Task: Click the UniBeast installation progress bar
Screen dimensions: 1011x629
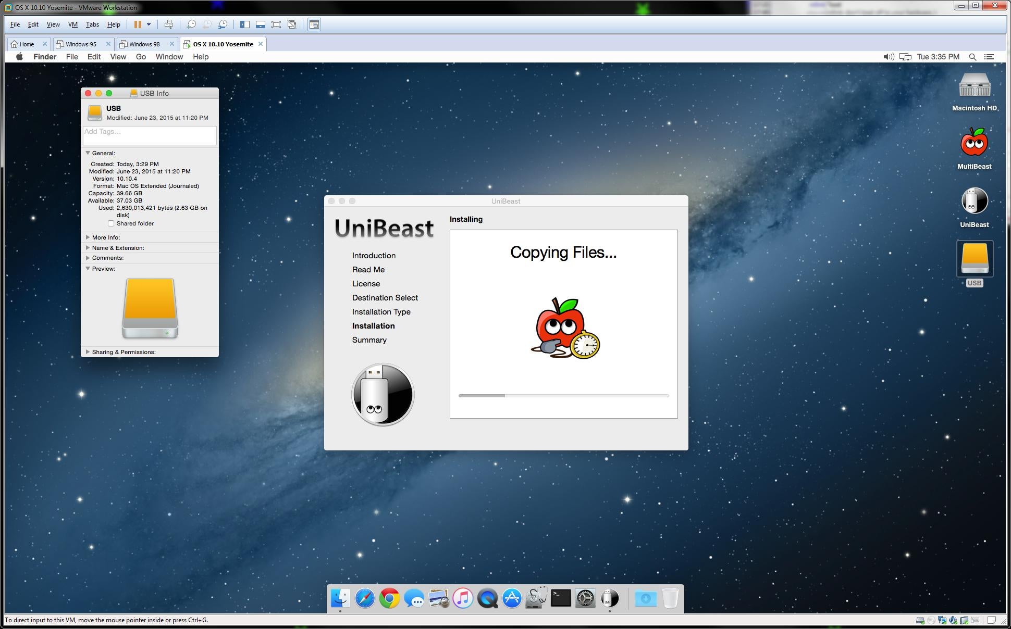Action: [x=563, y=396]
